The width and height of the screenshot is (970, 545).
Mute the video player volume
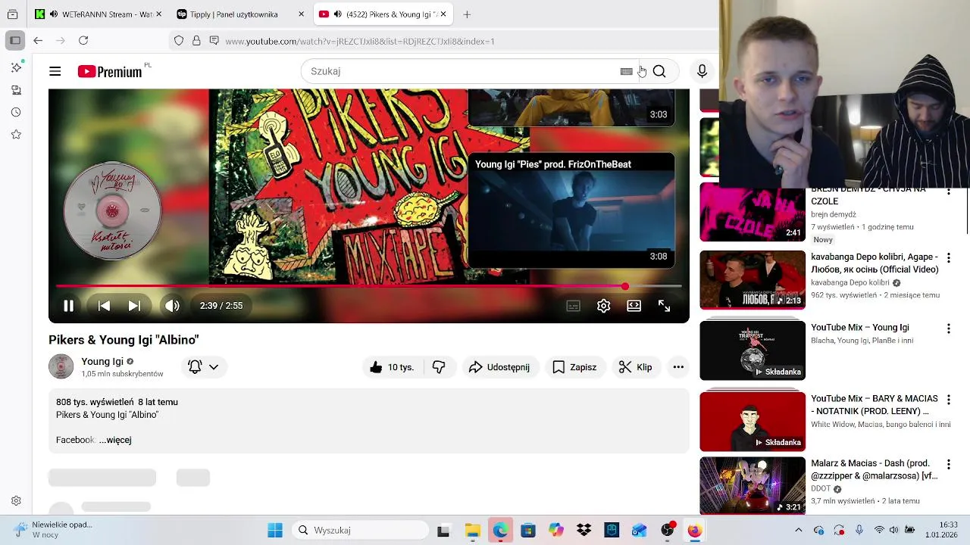(x=172, y=306)
